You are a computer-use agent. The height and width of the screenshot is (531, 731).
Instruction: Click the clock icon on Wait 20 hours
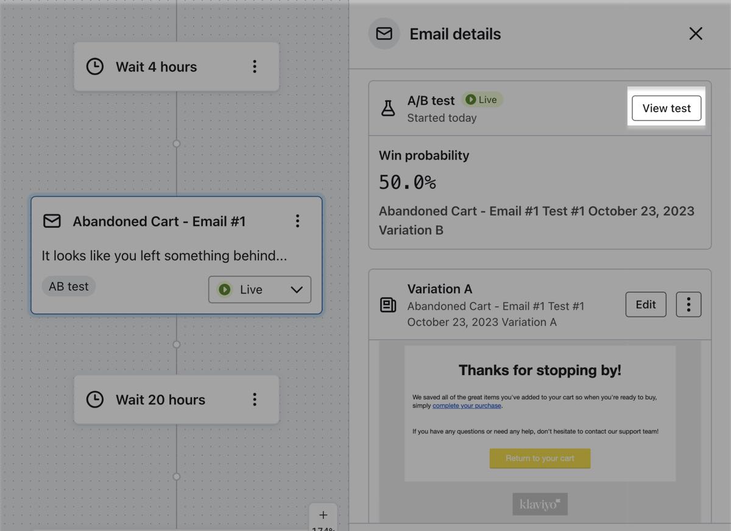[x=95, y=399]
